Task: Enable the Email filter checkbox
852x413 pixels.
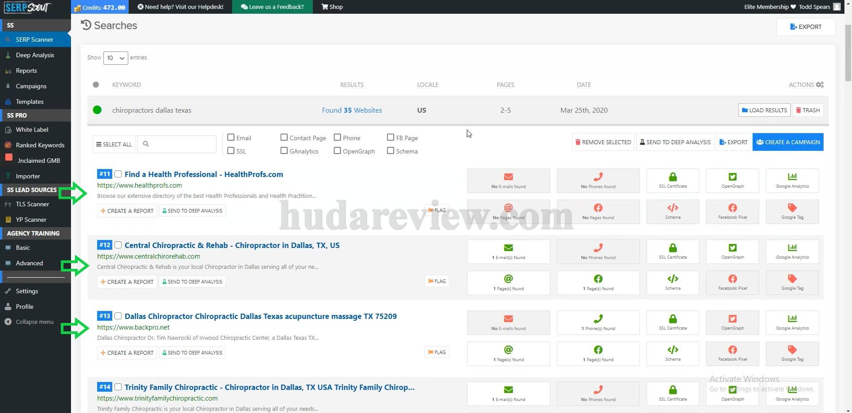Action: pos(231,138)
